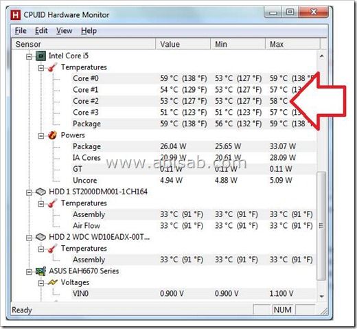This screenshot has width=357, height=329.
Task: Click the vertical scrollbar thumb
Action: click(322, 226)
